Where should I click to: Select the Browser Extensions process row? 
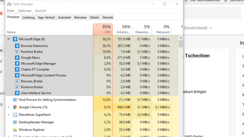(92, 46)
